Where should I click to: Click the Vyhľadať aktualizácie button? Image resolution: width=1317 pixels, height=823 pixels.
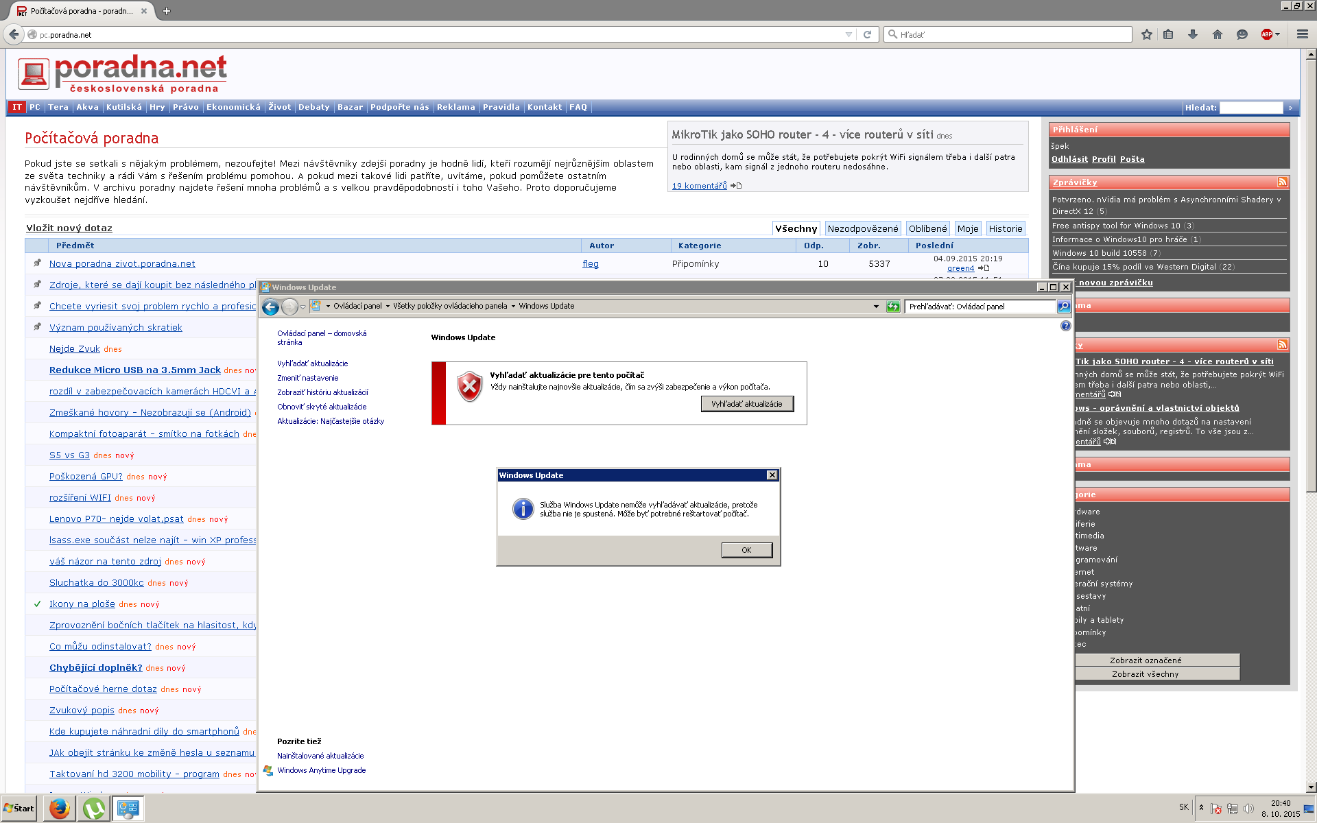point(746,404)
